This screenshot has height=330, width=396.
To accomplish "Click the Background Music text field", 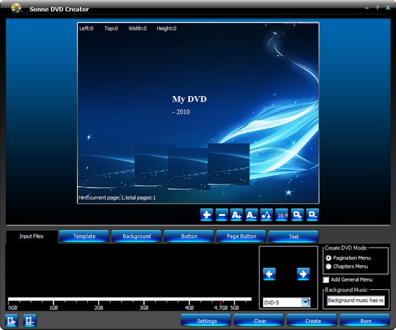I will (x=355, y=300).
